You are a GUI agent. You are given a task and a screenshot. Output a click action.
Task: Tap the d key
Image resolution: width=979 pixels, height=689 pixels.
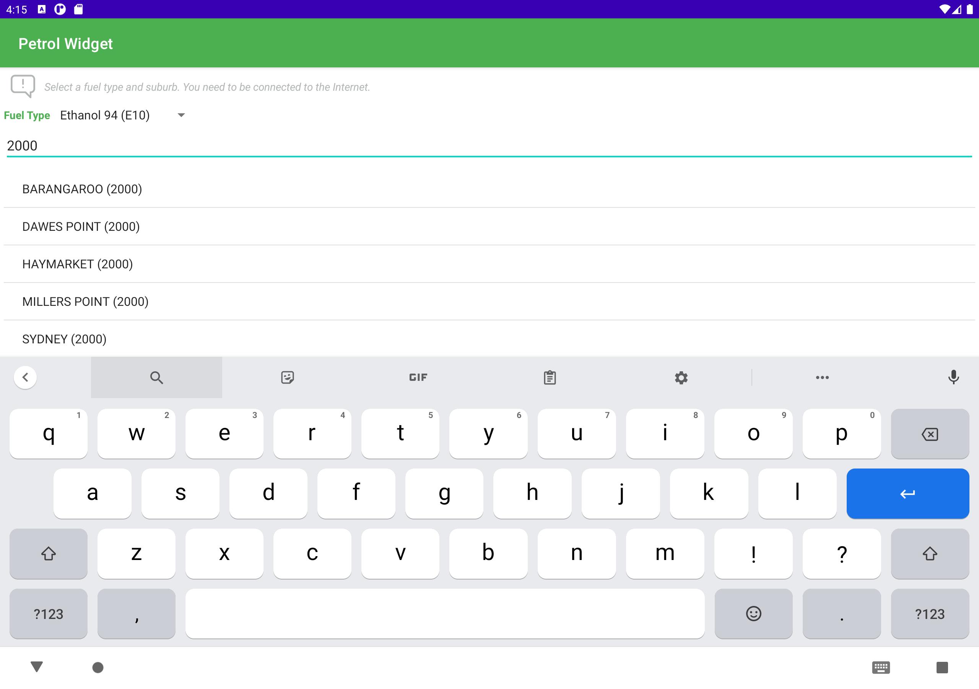(268, 494)
